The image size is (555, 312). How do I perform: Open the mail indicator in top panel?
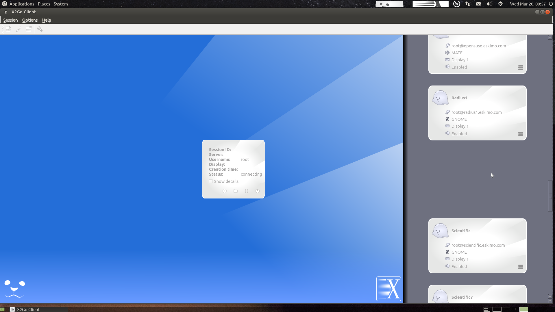[479, 4]
